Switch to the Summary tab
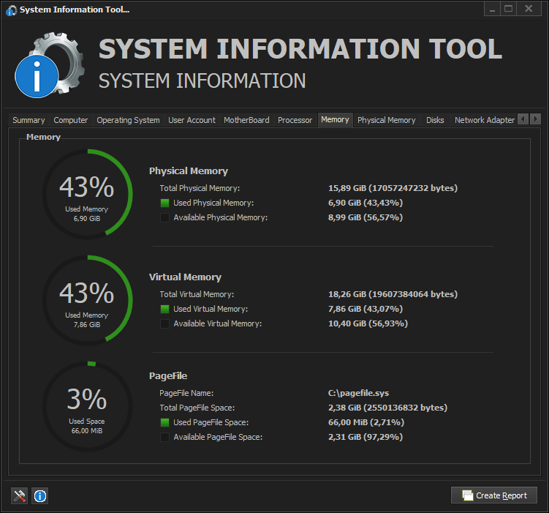The height and width of the screenshot is (513, 549). 29,120
